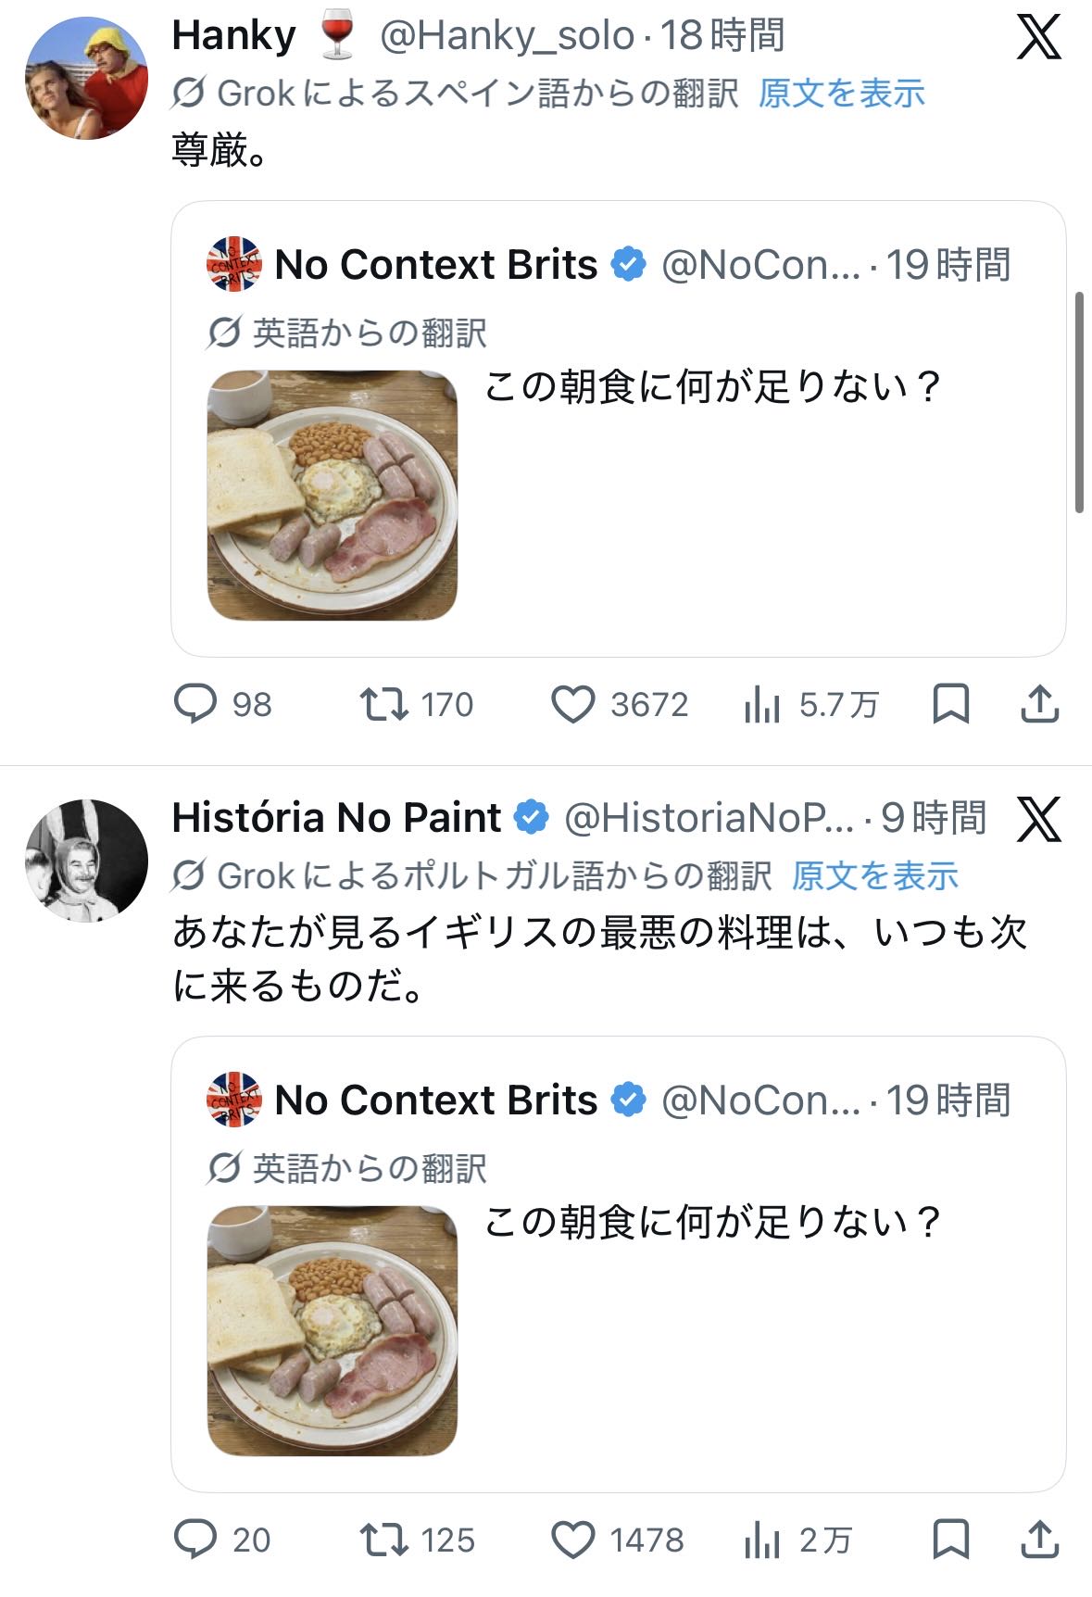Like the post with 1478 likes
The height and width of the screenshot is (1597, 1092).
click(x=573, y=1540)
